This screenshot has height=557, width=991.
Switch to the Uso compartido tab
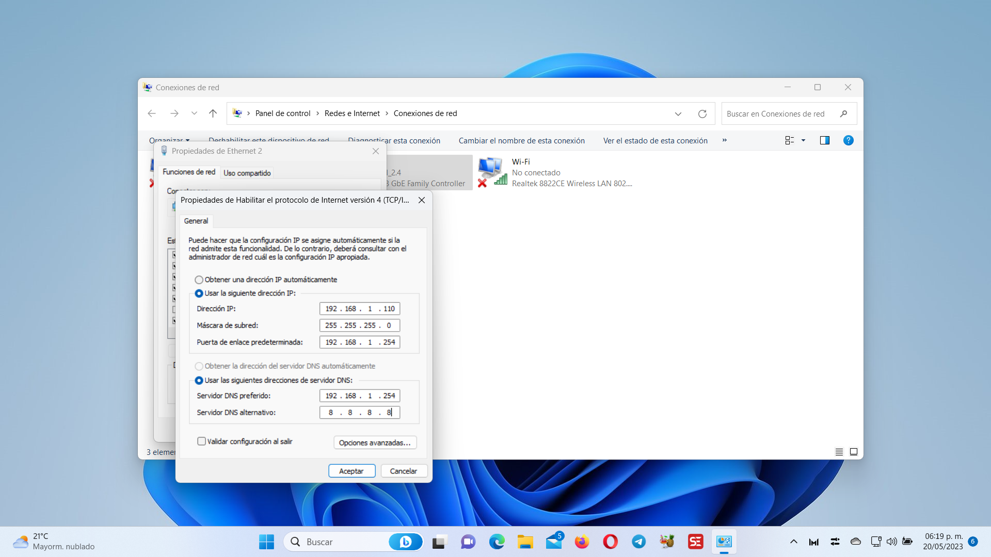247,173
